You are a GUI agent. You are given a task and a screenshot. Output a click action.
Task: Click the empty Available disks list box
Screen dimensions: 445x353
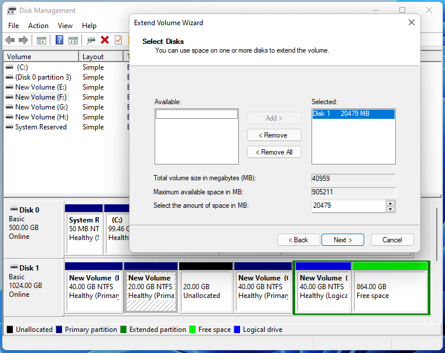click(197, 136)
